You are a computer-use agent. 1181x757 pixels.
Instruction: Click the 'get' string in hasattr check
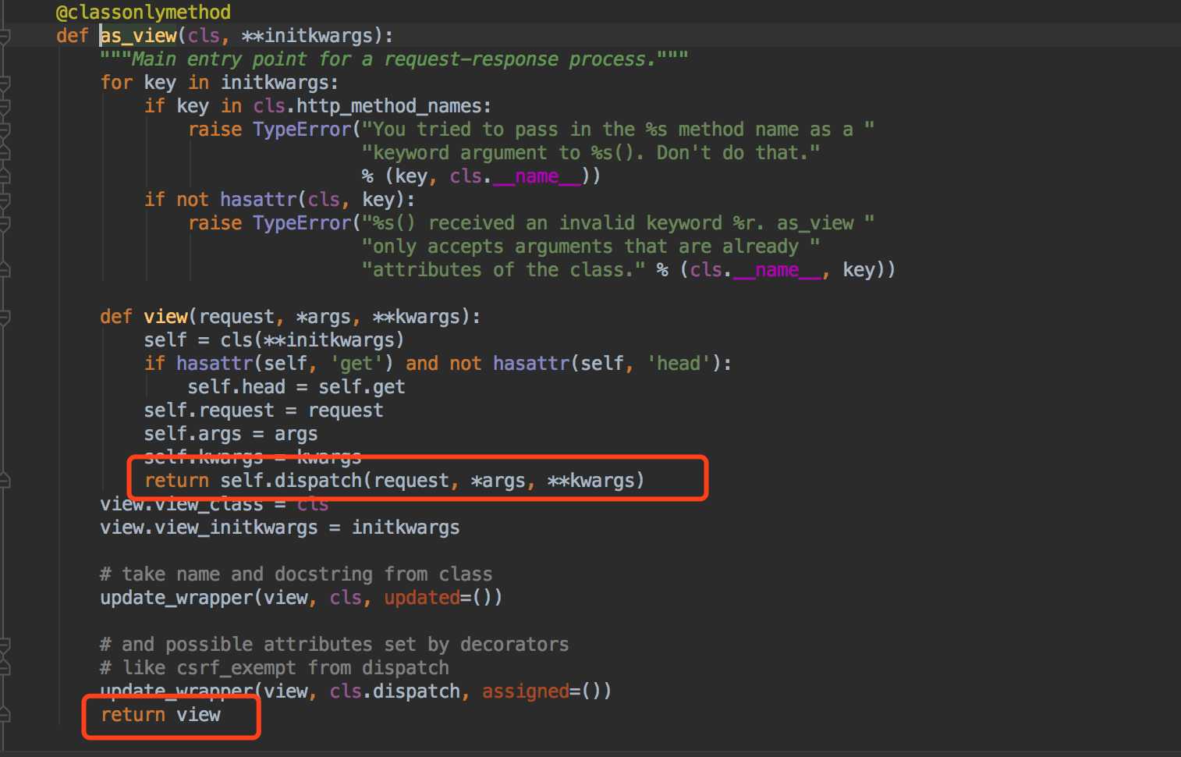356,364
